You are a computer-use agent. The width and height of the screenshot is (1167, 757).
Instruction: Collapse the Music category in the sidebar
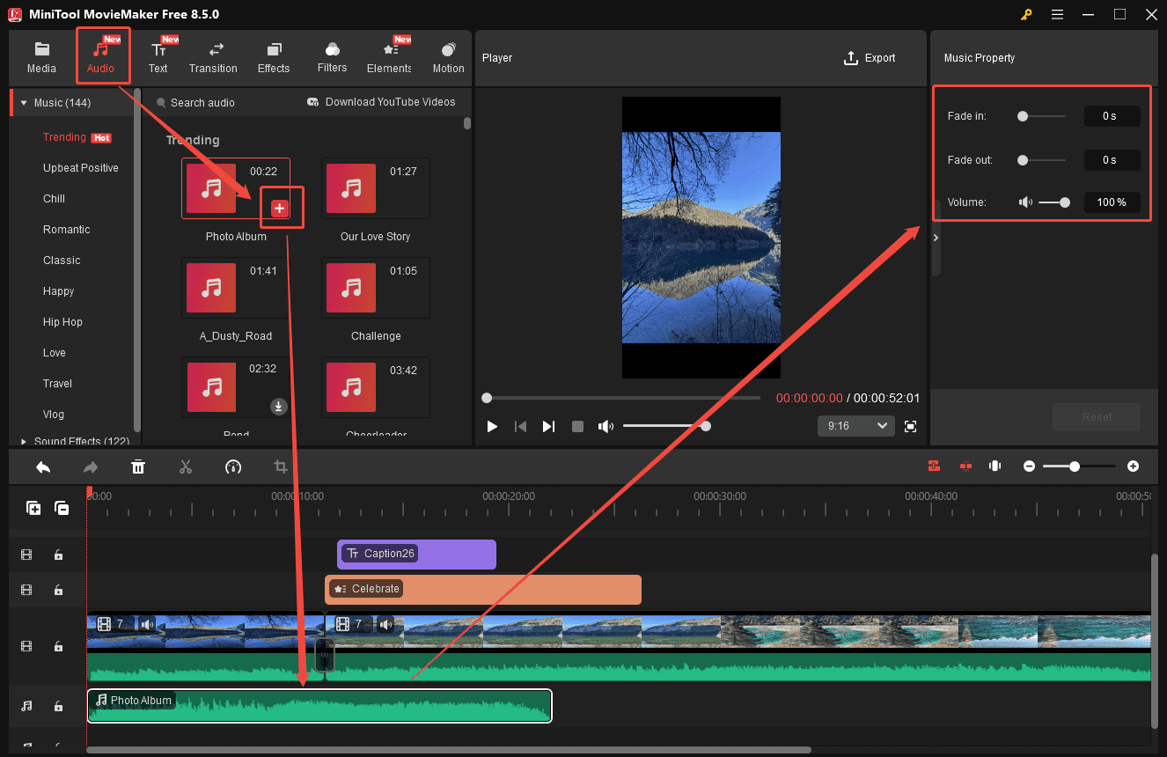[24, 102]
